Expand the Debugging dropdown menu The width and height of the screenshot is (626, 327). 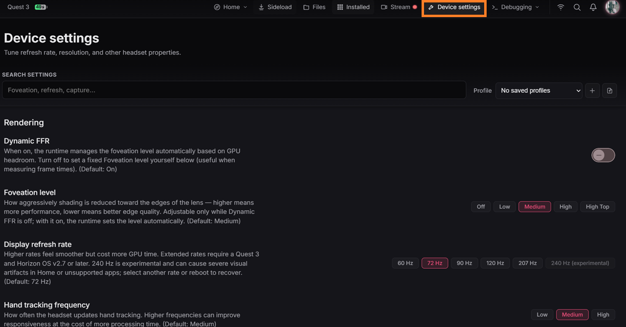coord(516,7)
